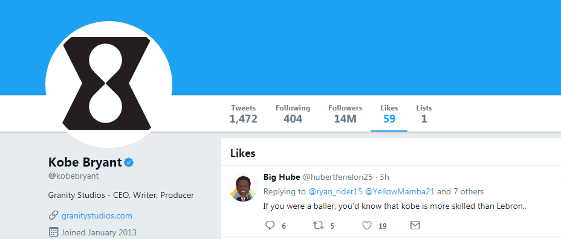Screen dimensions: 561x239
Task: Like the tweet with the heart icon
Action: 367,225
